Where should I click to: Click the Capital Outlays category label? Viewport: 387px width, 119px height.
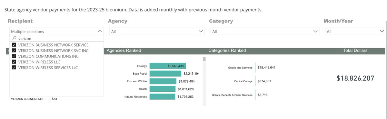[243, 81]
